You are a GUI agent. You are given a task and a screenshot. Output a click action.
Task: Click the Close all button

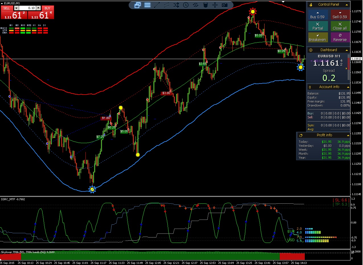point(340,26)
